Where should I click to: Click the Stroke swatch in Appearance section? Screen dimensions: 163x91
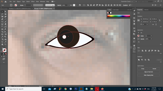[138, 36]
